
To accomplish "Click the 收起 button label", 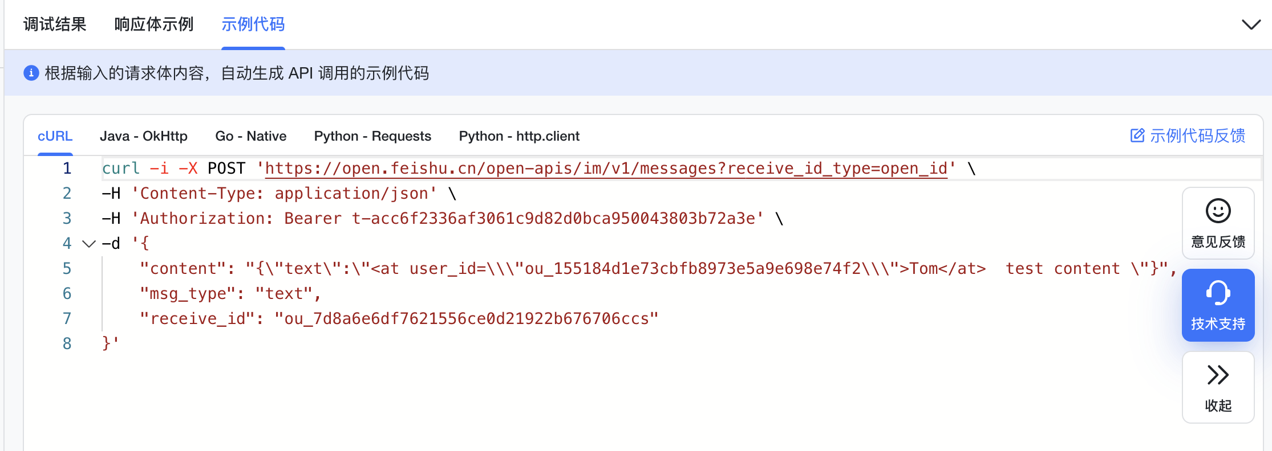I will tap(1218, 405).
